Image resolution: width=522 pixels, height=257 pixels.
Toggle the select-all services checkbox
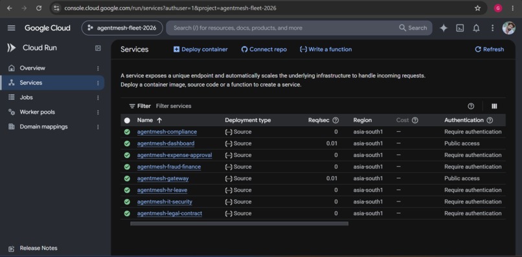click(127, 120)
